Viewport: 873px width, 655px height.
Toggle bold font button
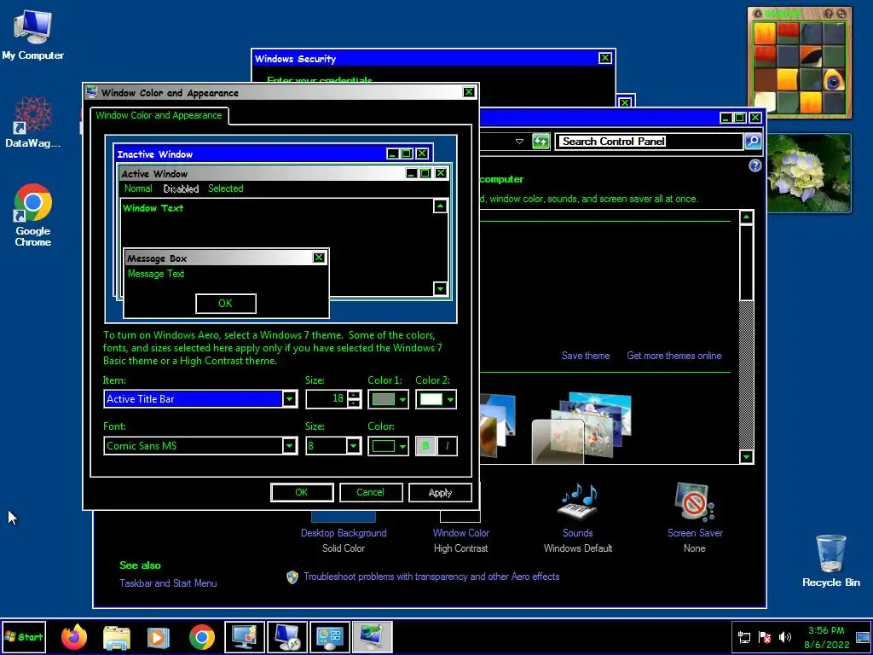pyautogui.click(x=426, y=445)
